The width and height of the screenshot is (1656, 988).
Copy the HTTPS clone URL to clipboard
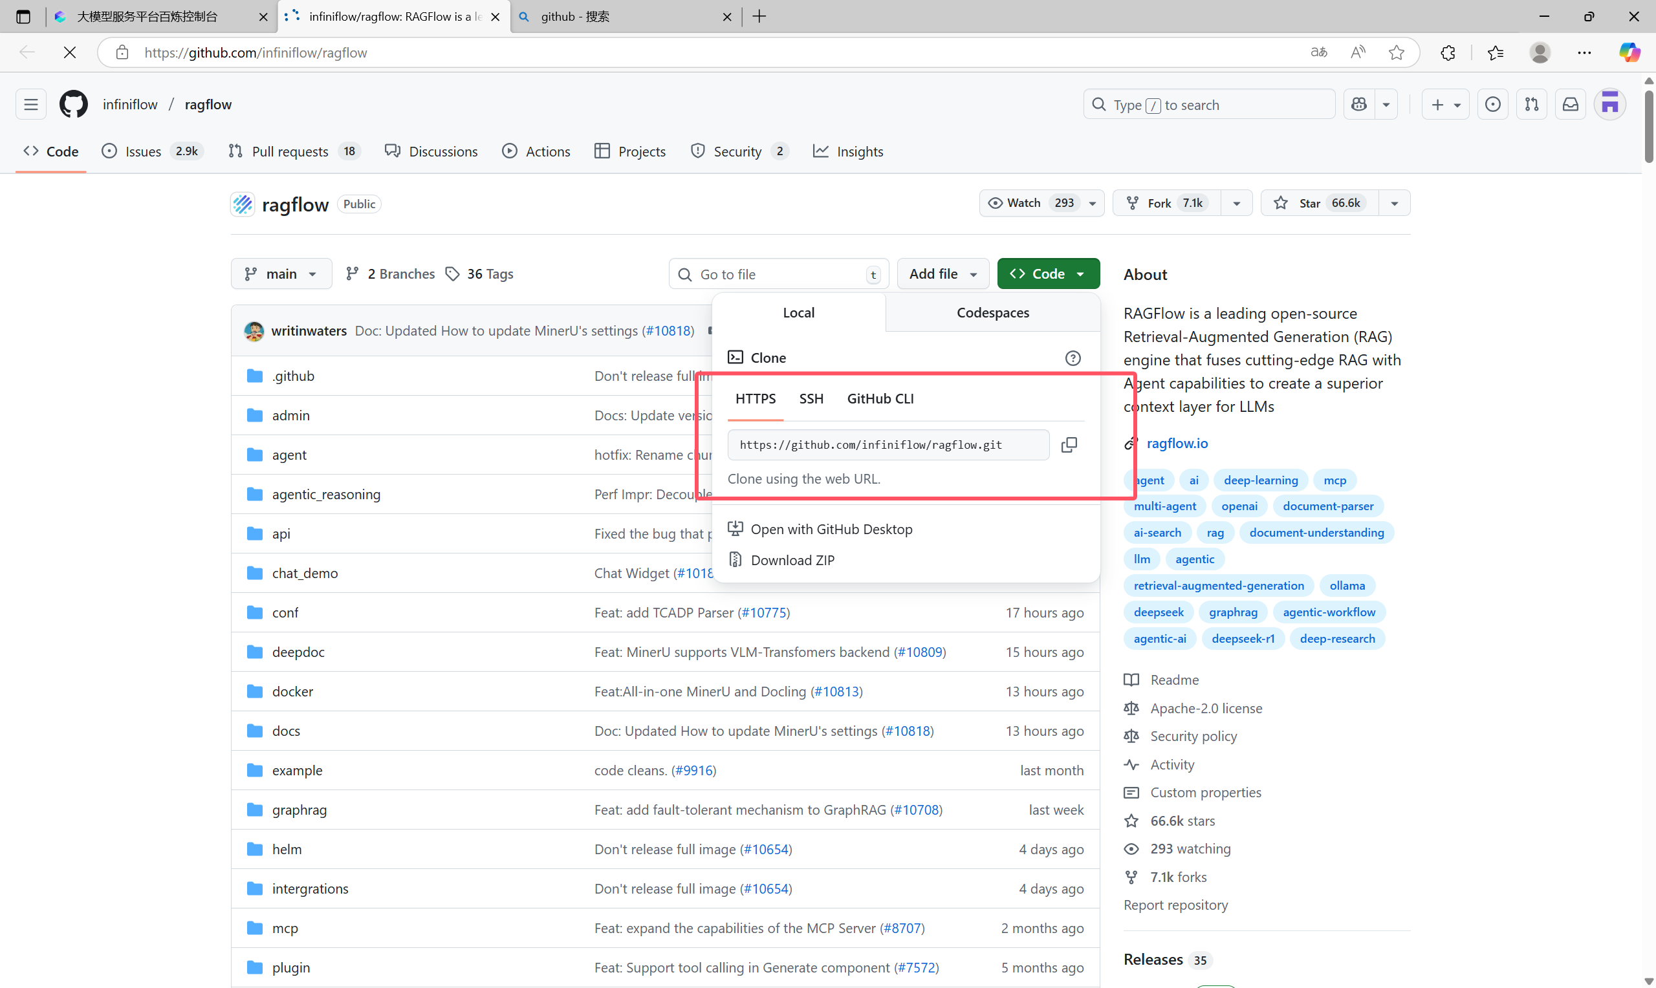click(x=1069, y=445)
